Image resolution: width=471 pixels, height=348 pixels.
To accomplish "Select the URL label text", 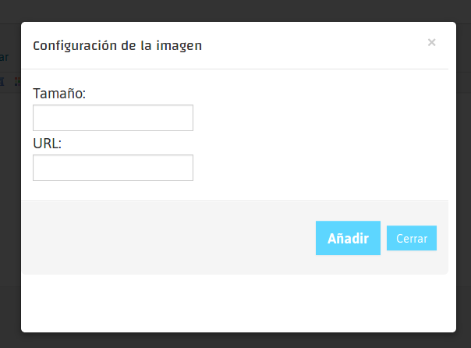I will coord(47,144).
